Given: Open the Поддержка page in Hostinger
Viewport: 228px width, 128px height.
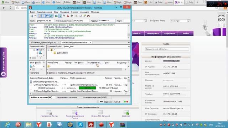Looking at the screenshot, I should click(x=153, y=33).
